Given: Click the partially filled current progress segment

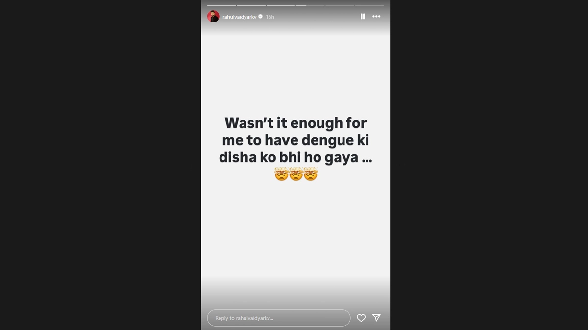Looking at the screenshot, I should point(310,5).
